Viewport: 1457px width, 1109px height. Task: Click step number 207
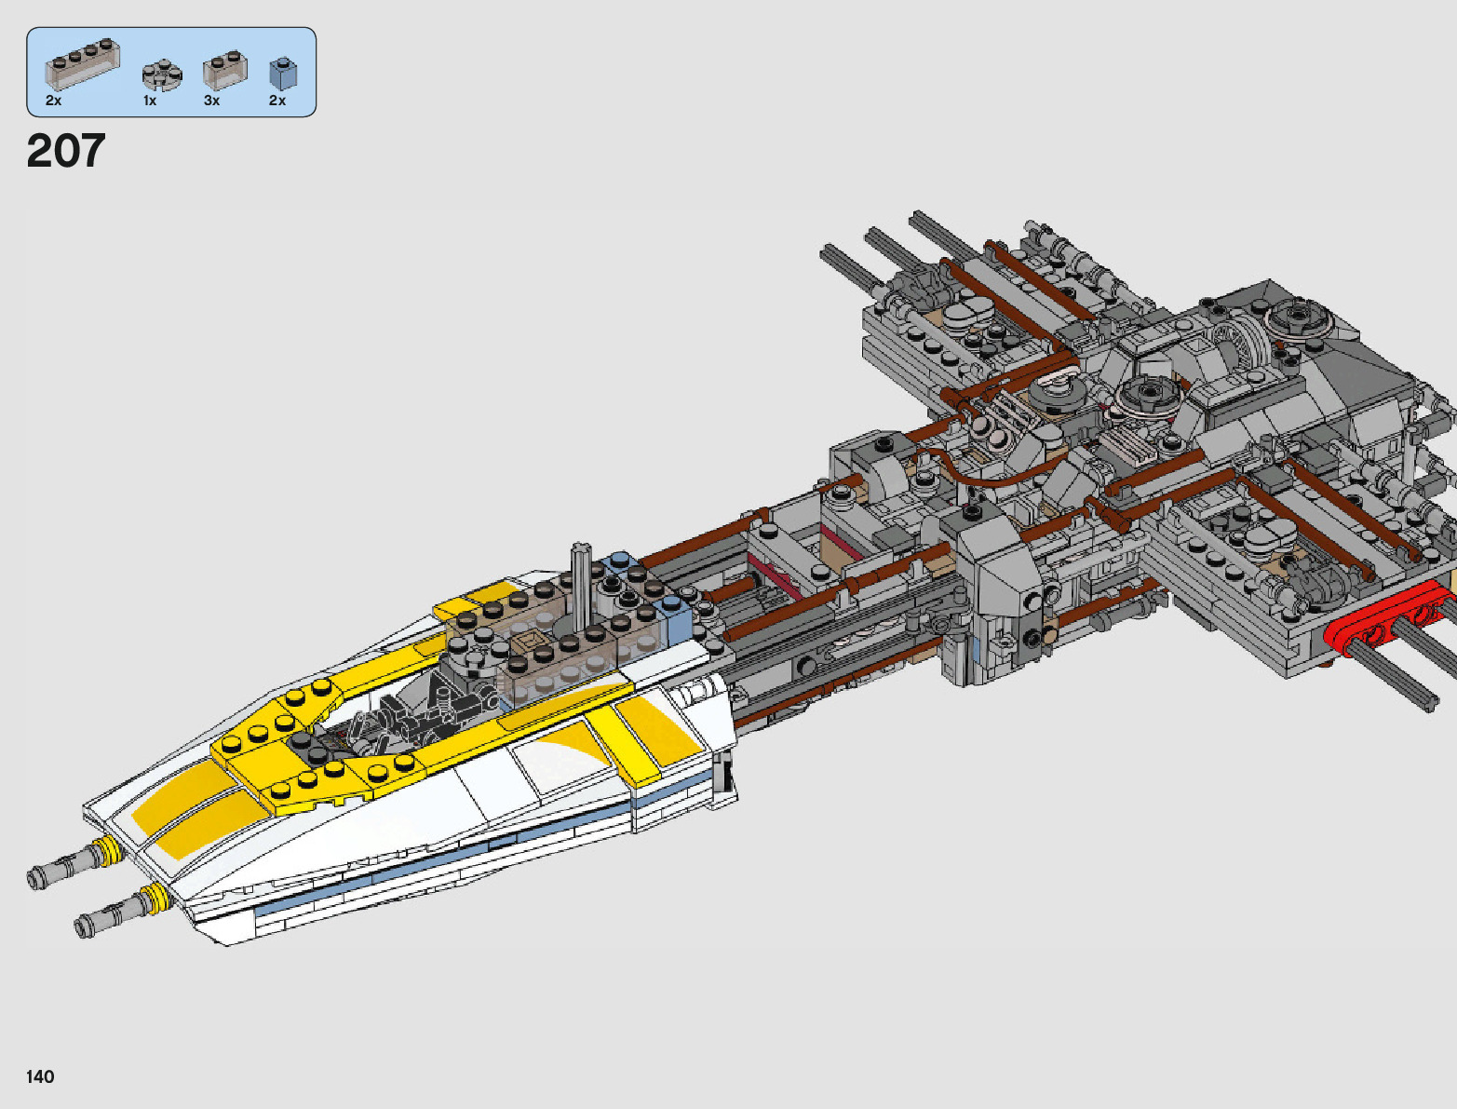tap(66, 151)
